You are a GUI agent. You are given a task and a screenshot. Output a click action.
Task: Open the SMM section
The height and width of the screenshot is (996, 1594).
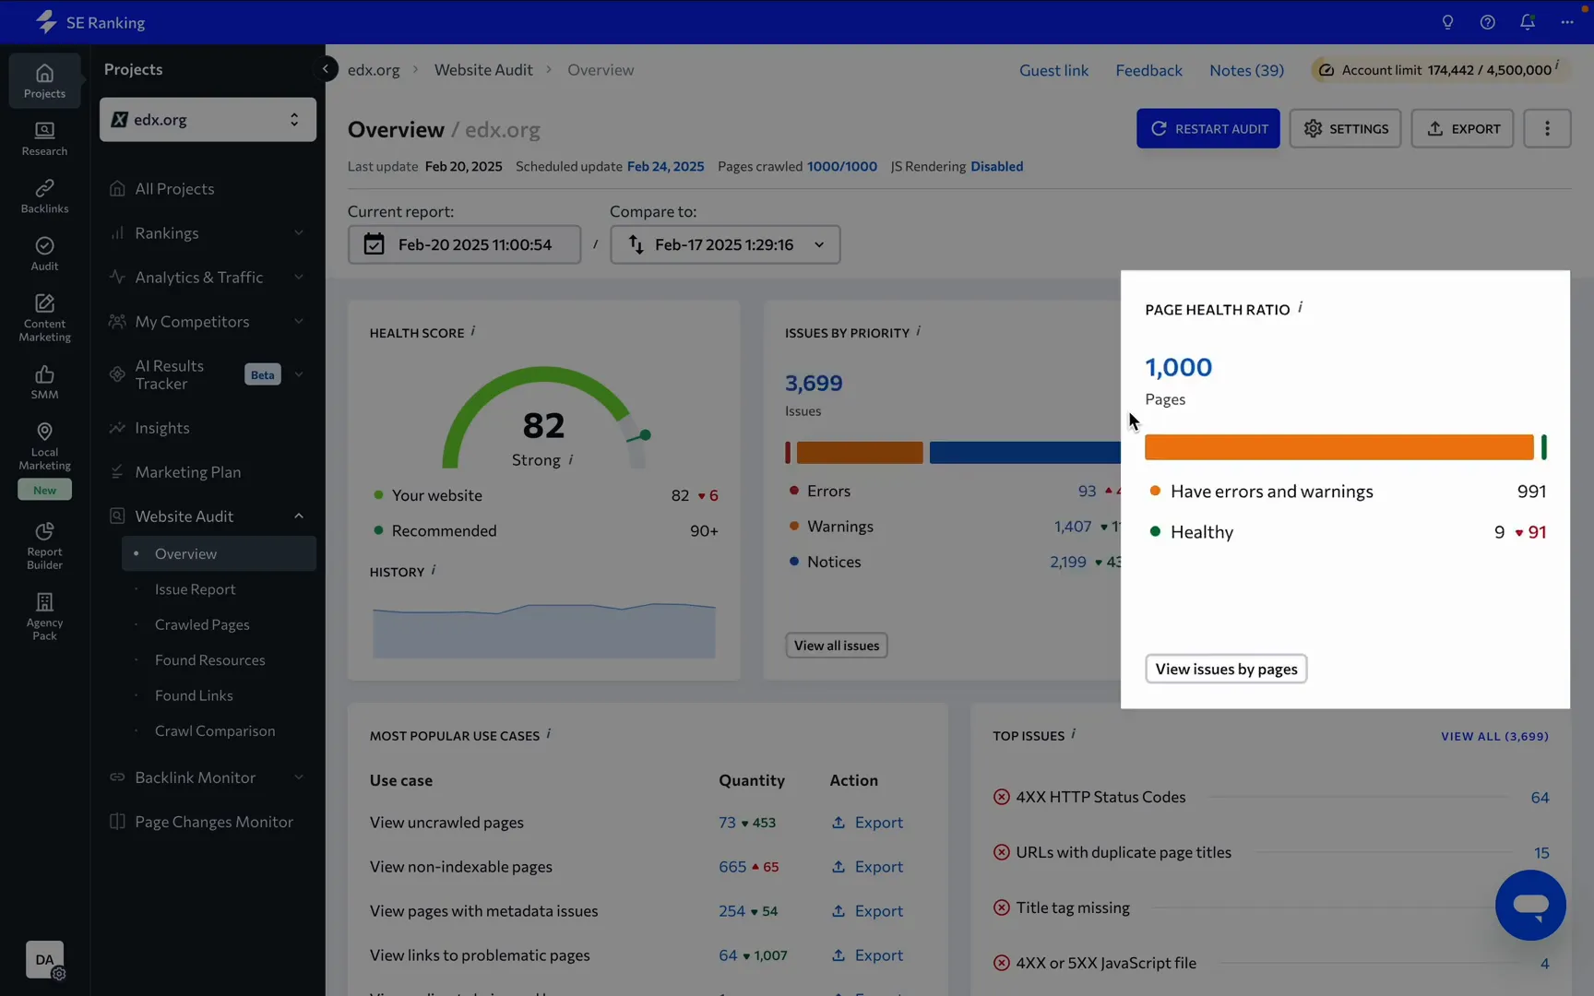[x=43, y=381]
